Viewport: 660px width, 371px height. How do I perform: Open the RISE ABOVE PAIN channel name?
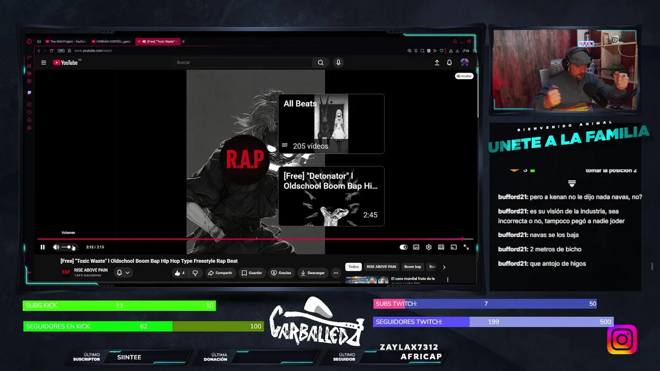91,270
